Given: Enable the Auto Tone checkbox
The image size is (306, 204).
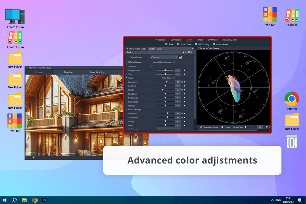Looking at the screenshot, I should point(174,78).
